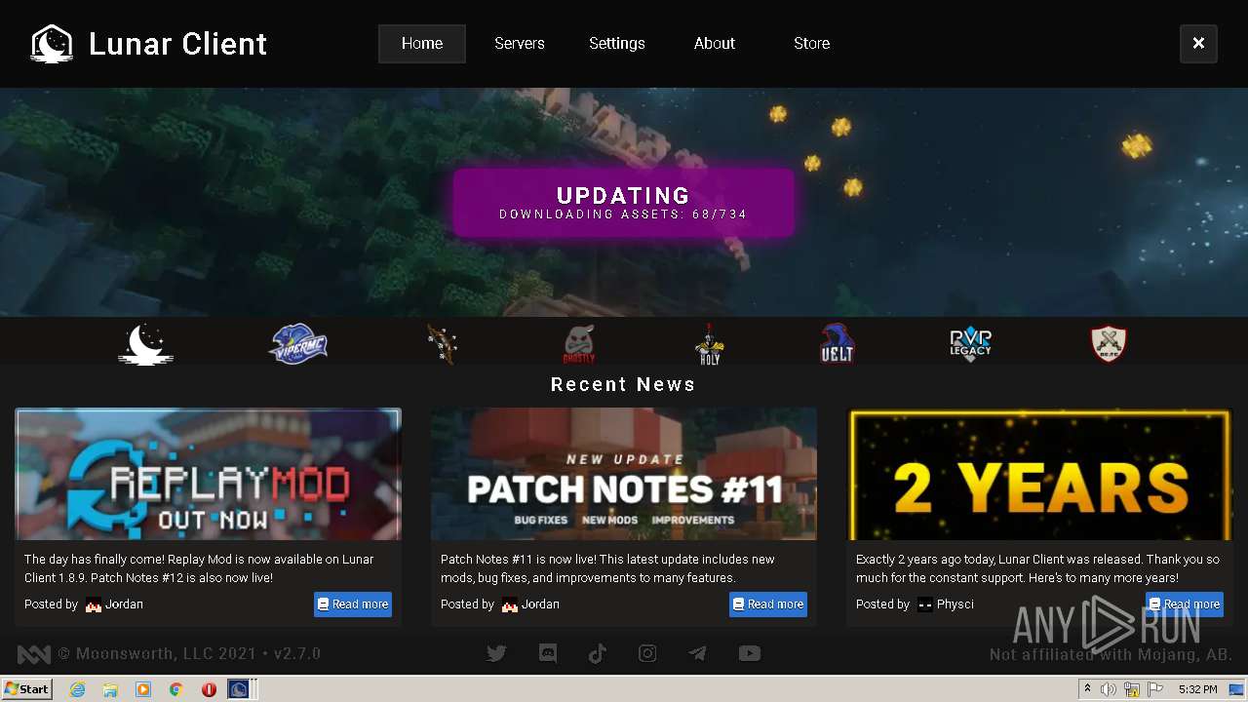Screen dimensions: 1248x702
Task: Click Physci's avatar on 2 years post
Action: click(x=925, y=605)
